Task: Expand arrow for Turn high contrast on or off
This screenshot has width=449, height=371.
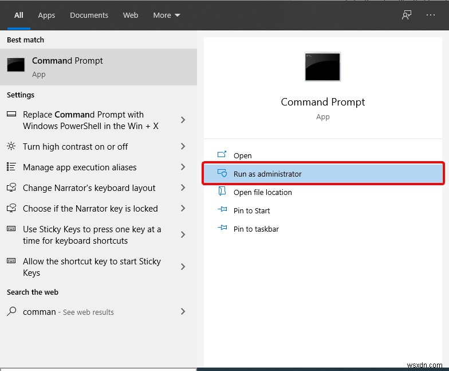Action: coord(183,147)
